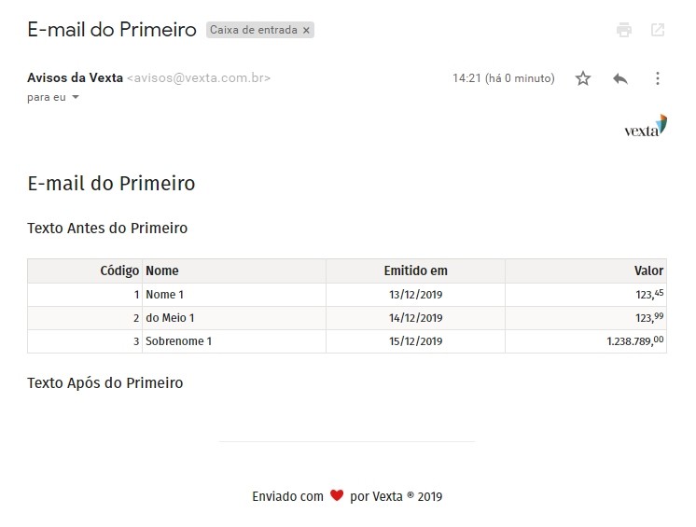Star the message from Avisos da Vexta
Image resolution: width=696 pixels, height=527 pixels.
click(x=583, y=78)
